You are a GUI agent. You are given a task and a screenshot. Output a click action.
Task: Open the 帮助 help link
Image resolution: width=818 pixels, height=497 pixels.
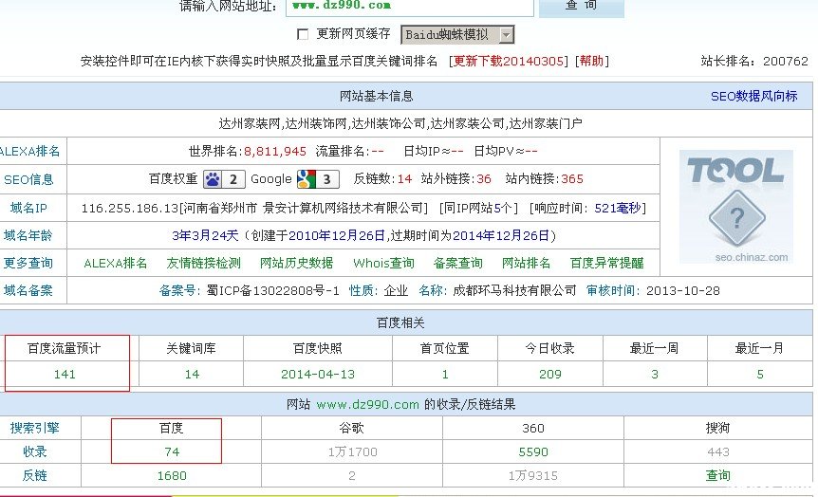[591, 61]
